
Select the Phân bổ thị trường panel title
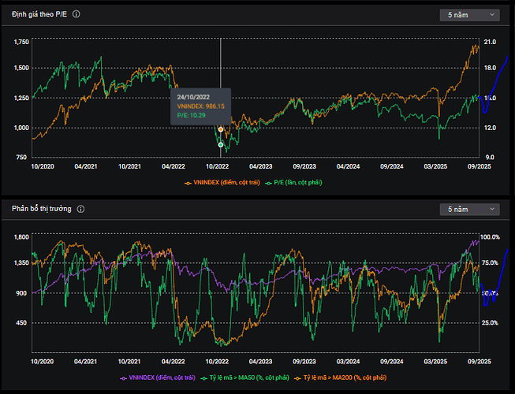[42, 209]
